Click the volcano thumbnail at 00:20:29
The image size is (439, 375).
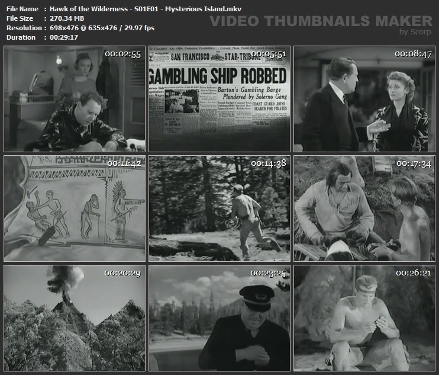(75, 318)
